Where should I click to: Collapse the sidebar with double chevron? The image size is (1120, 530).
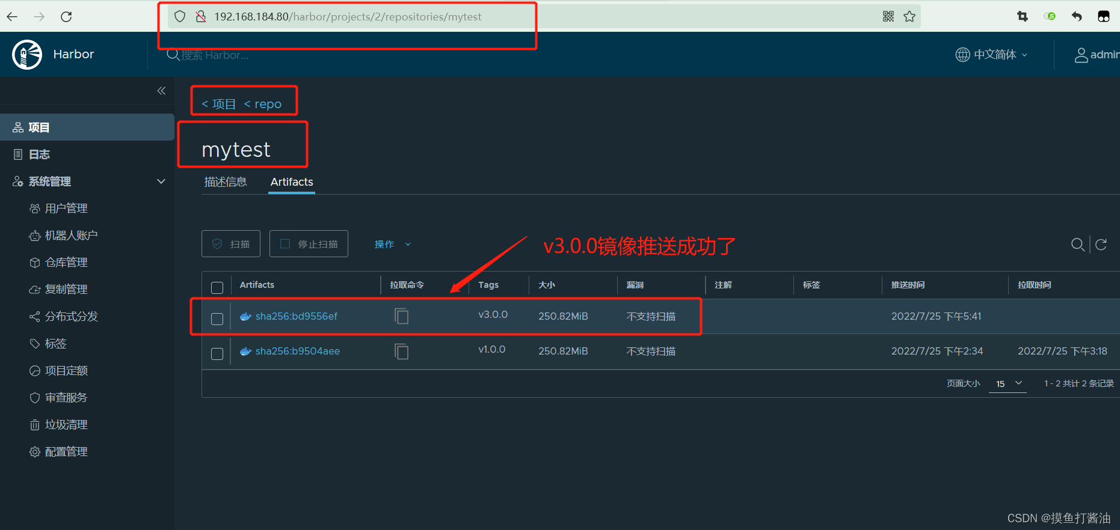click(161, 91)
